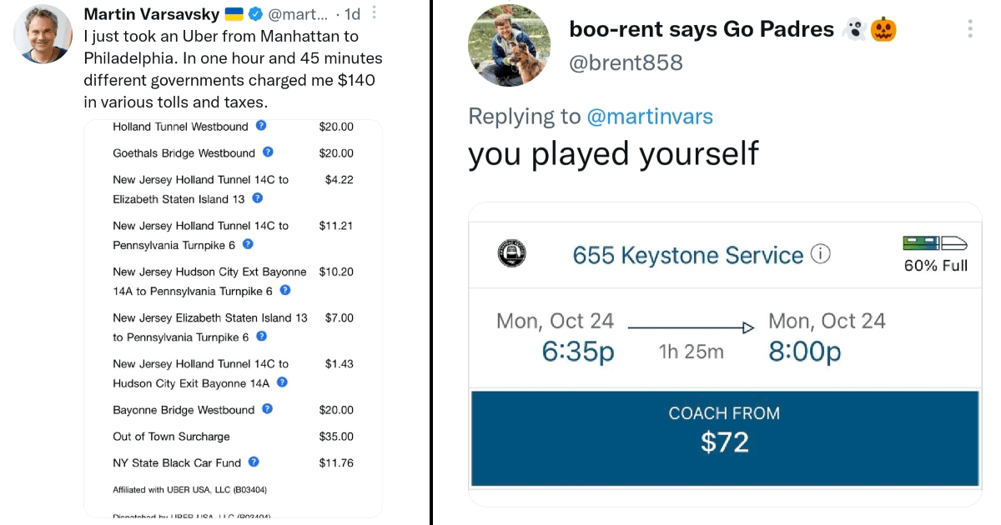Click the 1d timestamp on Martin's tweet
1001x525 pixels.
(x=352, y=14)
